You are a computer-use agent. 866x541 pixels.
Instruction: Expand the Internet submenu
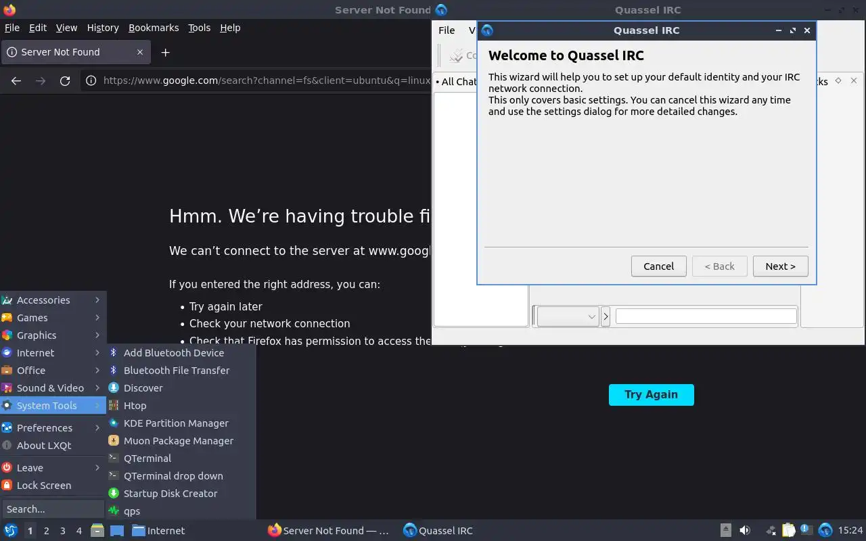tap(53, 353)
